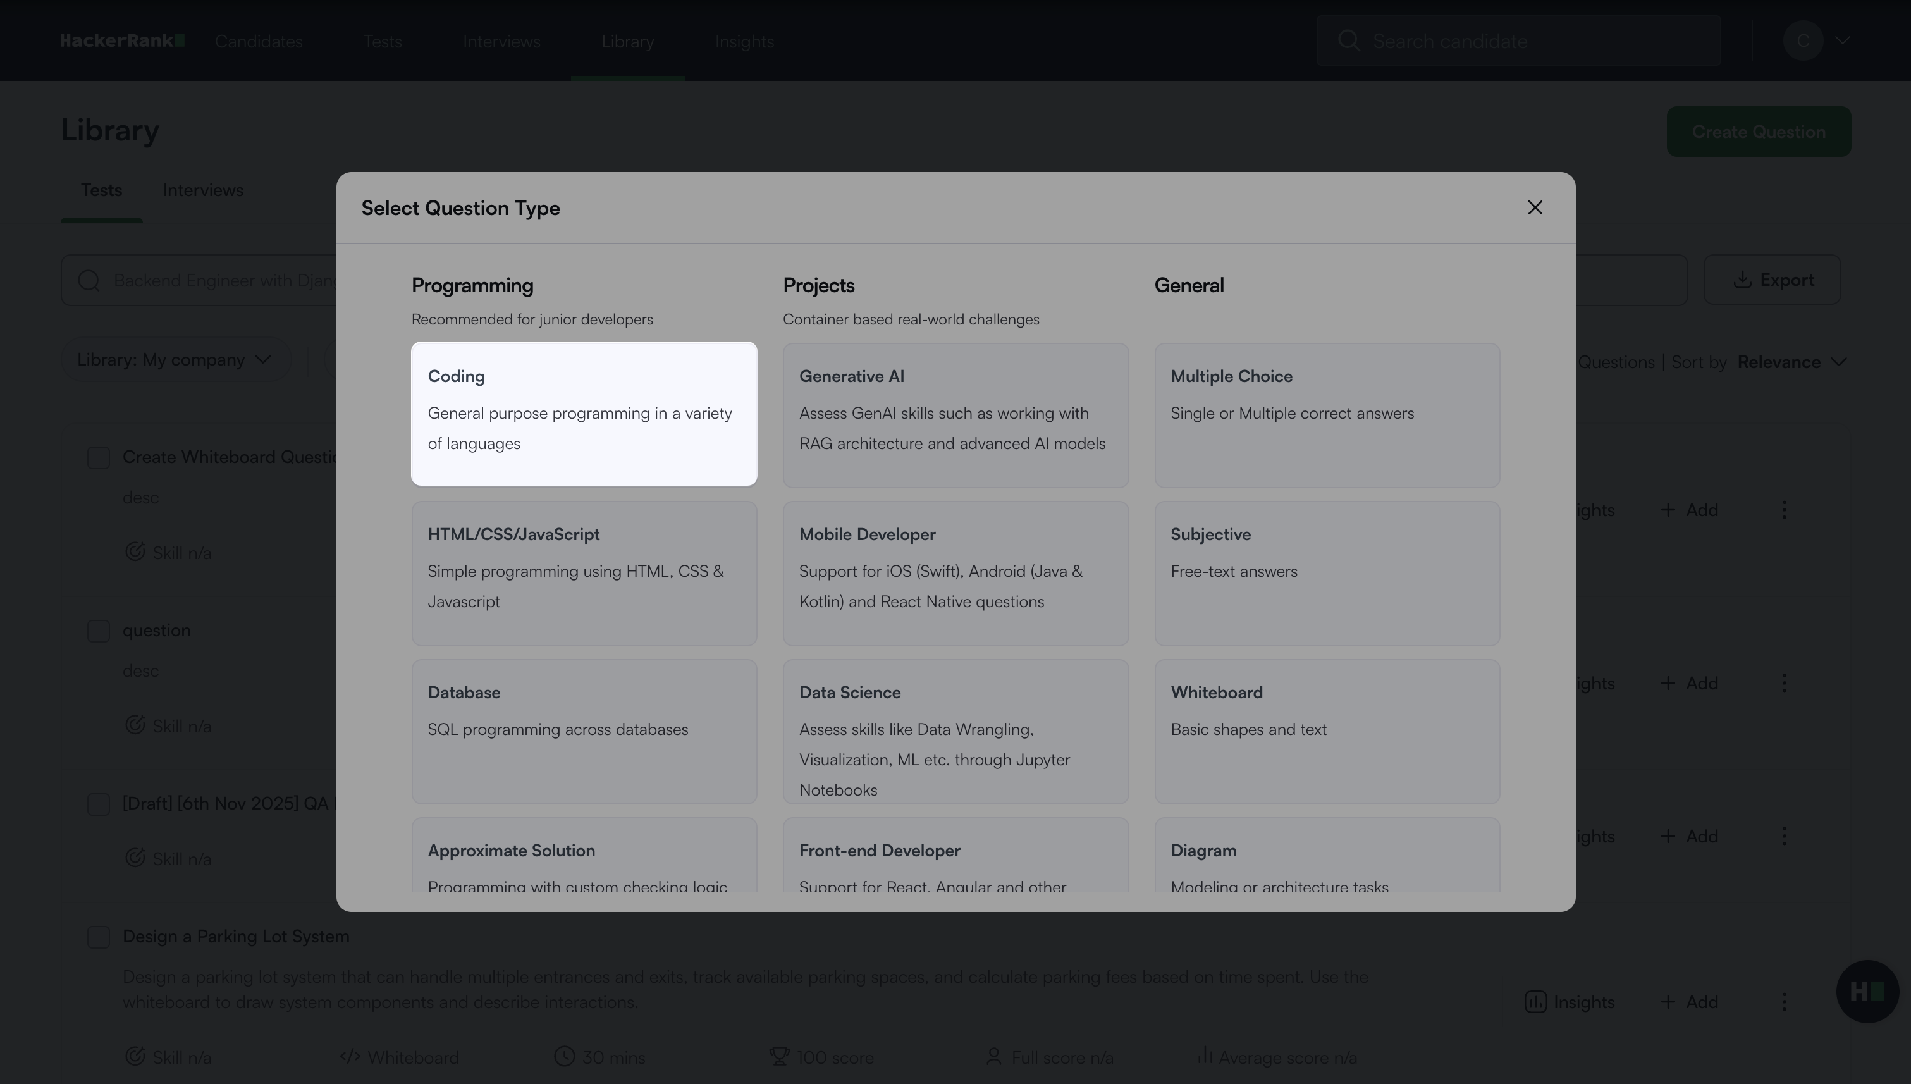
Task: Click the Export download icon button
Action: click(x=1772, y=280)
